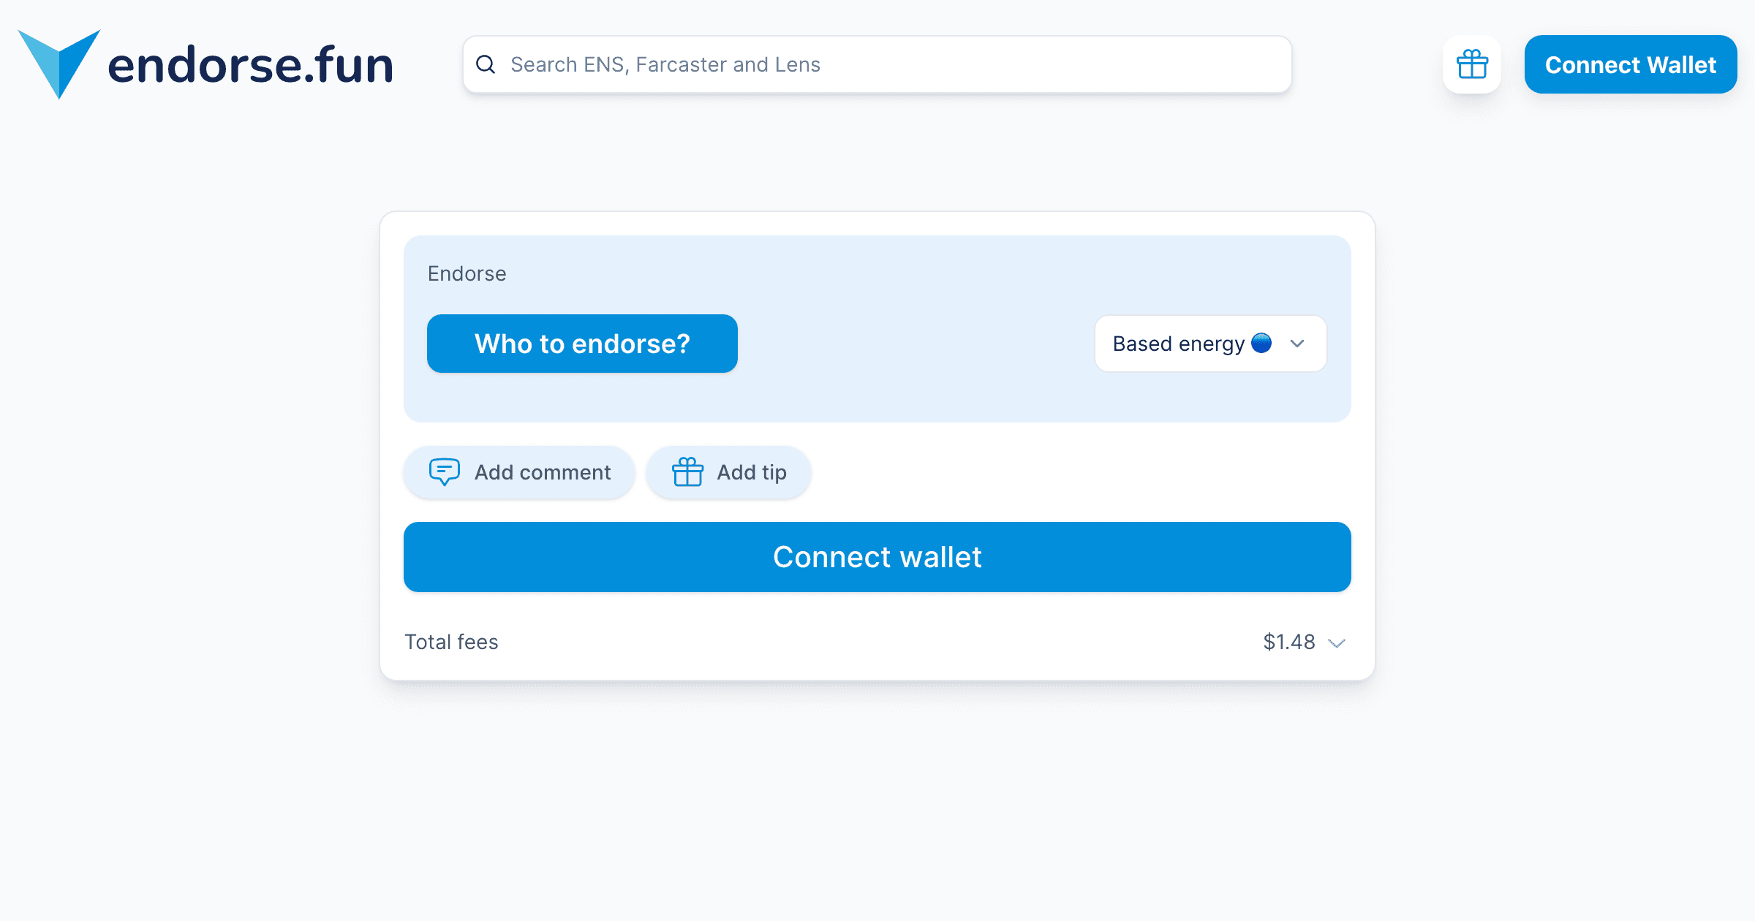Click the endorse.fun wordmark text
This screenshot has width=1755, height=921.
250,65
